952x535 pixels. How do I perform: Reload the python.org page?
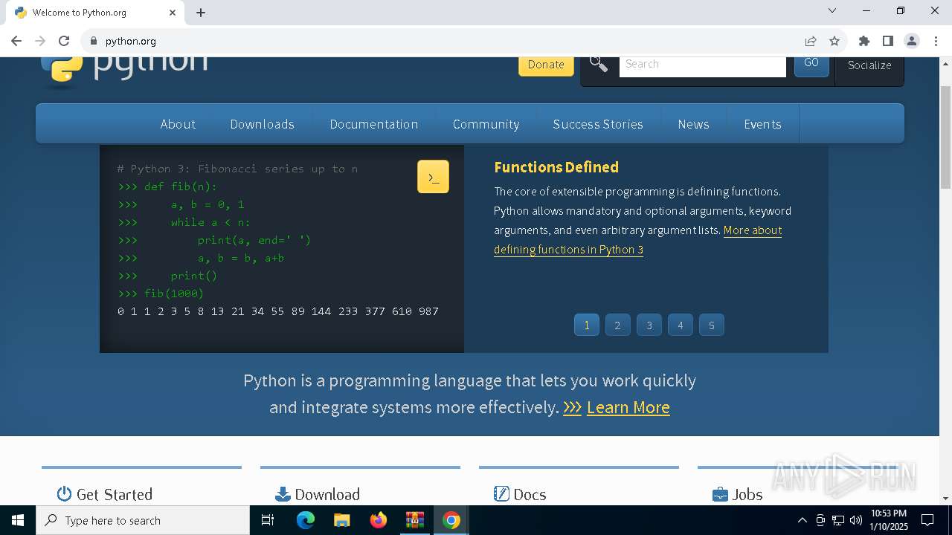[64, 41]
